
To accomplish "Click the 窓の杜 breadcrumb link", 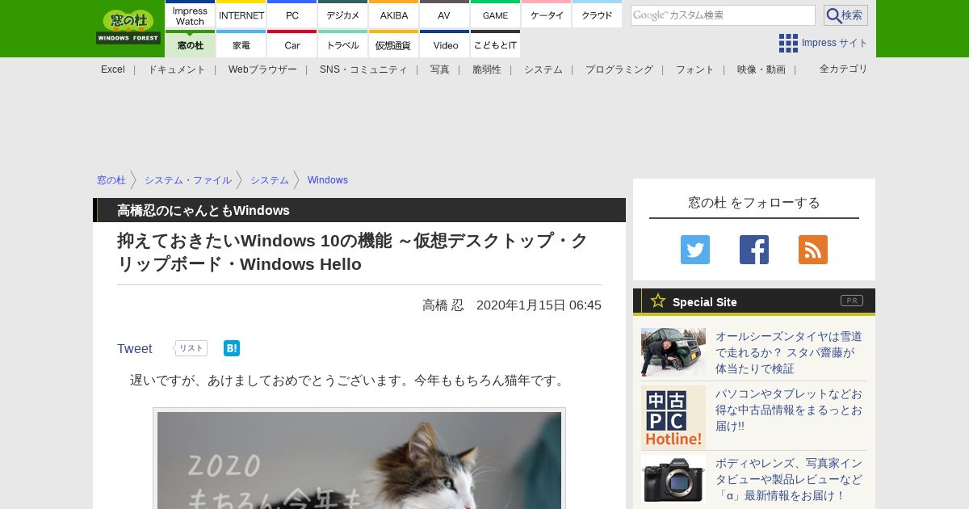I will pyautogui.click(x=111, y=180).
